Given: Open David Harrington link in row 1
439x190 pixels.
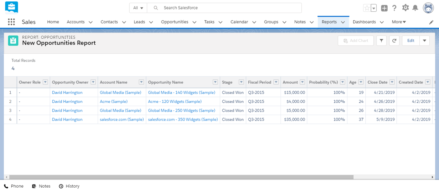Looking at the screenshot, I should 67,92.
